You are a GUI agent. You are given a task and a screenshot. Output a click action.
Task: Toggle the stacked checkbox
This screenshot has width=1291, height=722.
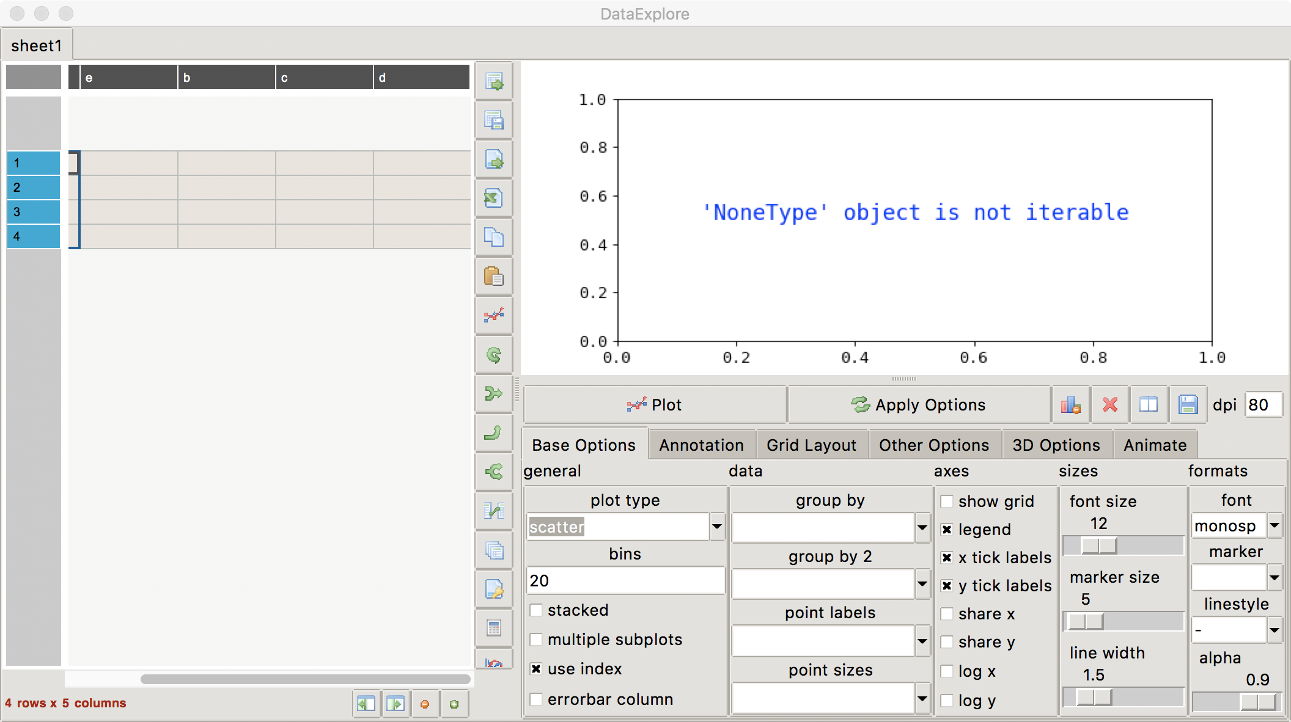536,610
